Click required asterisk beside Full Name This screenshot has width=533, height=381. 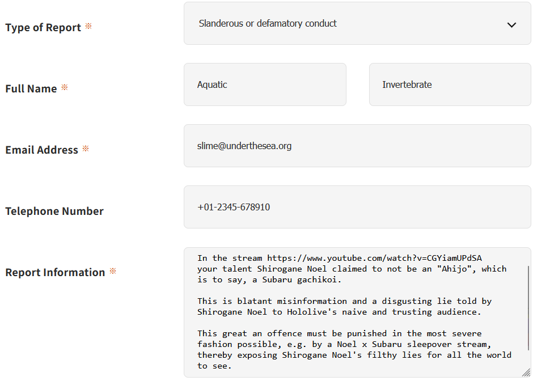[65, 87]
